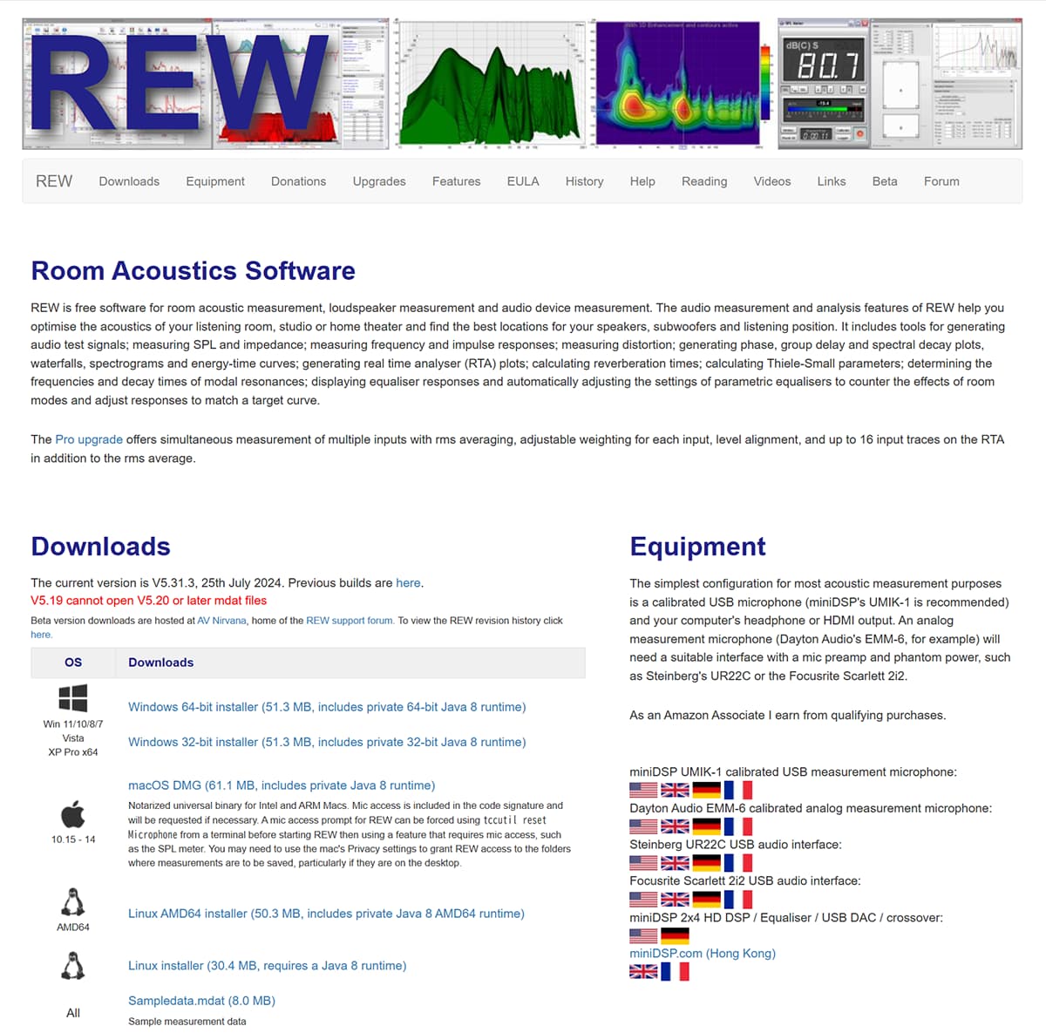Select the Beta item in the navigation bar
1046x1033 pixels.
(x=884, y=181)
